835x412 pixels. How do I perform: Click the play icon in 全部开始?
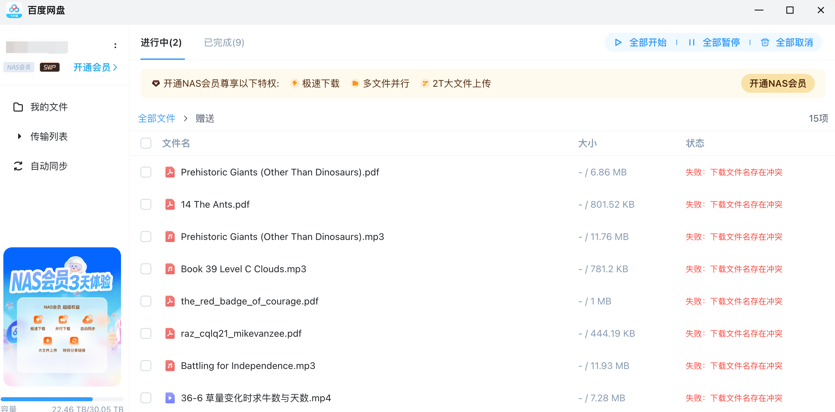(618, 43)
